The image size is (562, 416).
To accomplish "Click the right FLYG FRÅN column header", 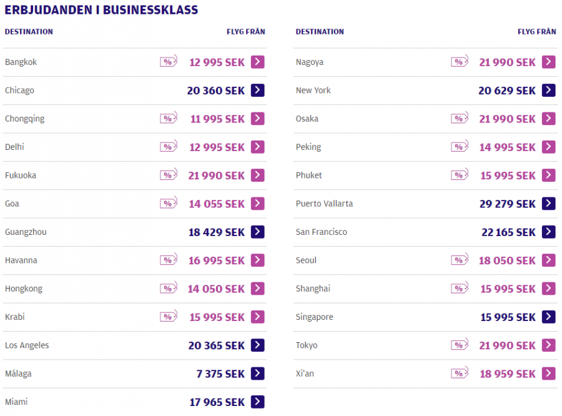I will pos(536,32).
